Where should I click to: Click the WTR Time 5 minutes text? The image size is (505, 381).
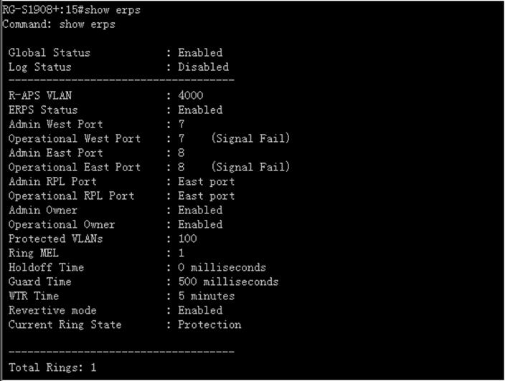pyautogui.click(x=207, y=296)
